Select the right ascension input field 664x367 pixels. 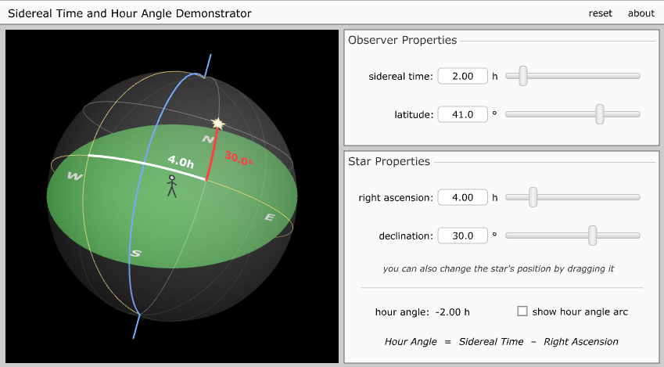pyautogui.click(x=462, y=197)
